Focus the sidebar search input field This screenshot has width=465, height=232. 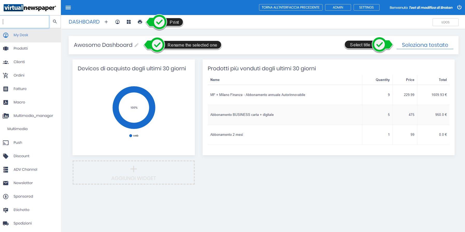point(25,21)
